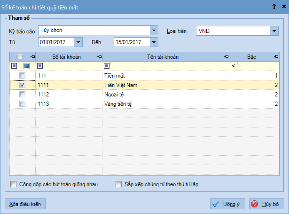Click pin icon in Số tài khoản header

coord(99,57)
